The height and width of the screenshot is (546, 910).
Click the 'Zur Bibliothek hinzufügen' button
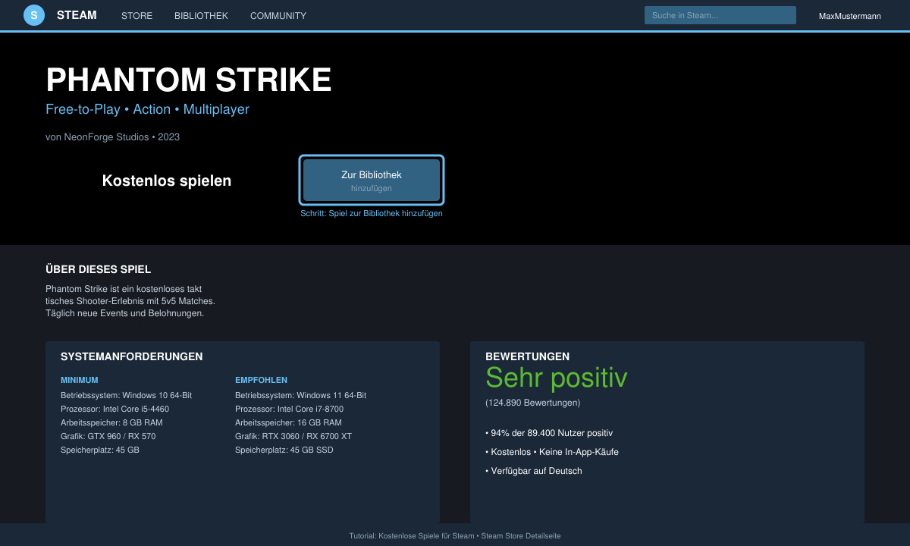(372, 180)
